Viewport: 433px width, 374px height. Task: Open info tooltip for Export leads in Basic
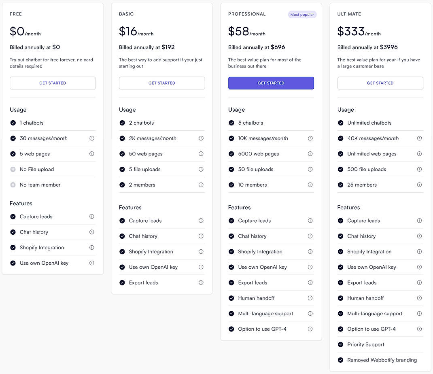(201, 283)
